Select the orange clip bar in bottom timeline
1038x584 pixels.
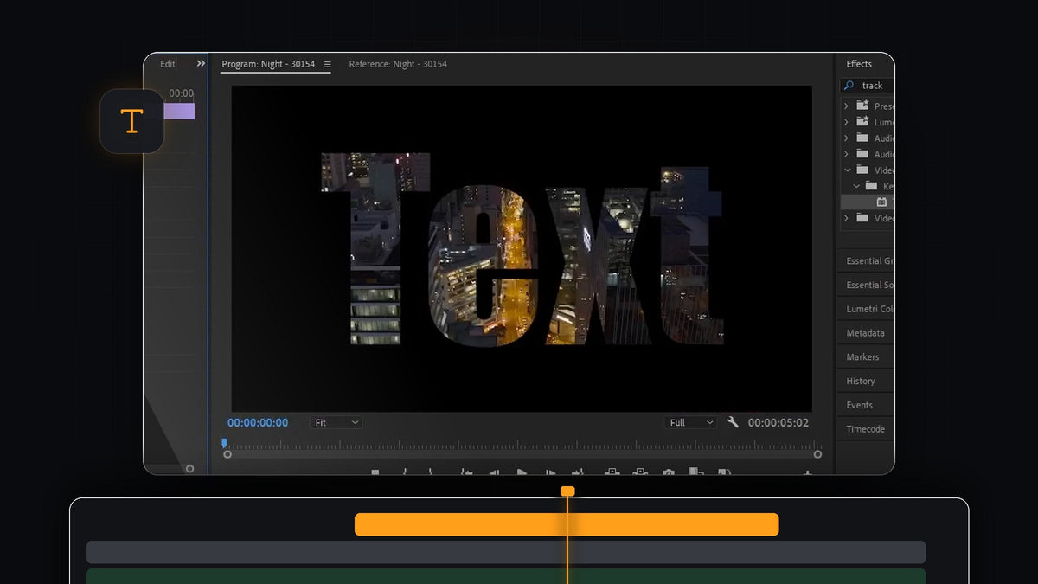(567, 524)
